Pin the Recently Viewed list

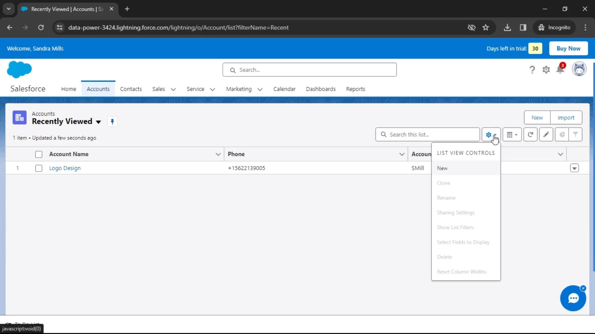click(112, 122)
